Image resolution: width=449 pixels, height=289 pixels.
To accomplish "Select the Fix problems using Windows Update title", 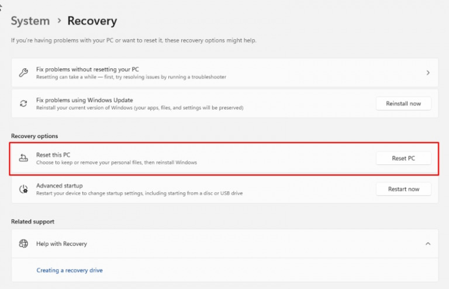I will tap(84, 100).
